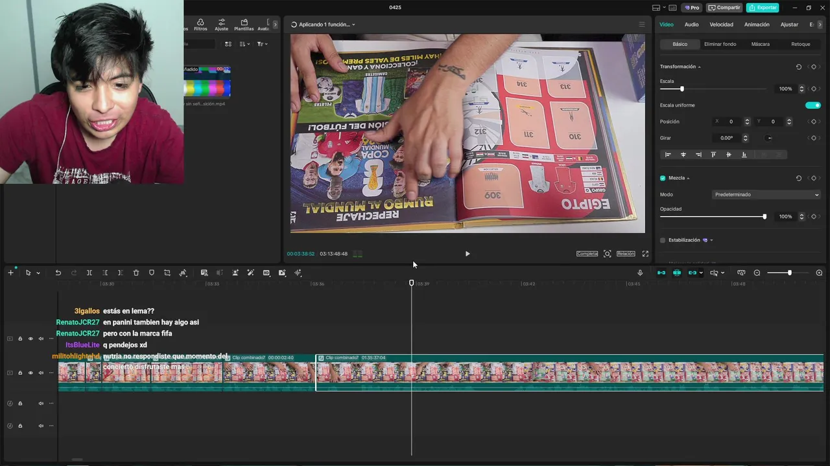Open the preview cursor mode dropdown
The width and height of the screenshot is (830, 466).
tap(722, 273)
